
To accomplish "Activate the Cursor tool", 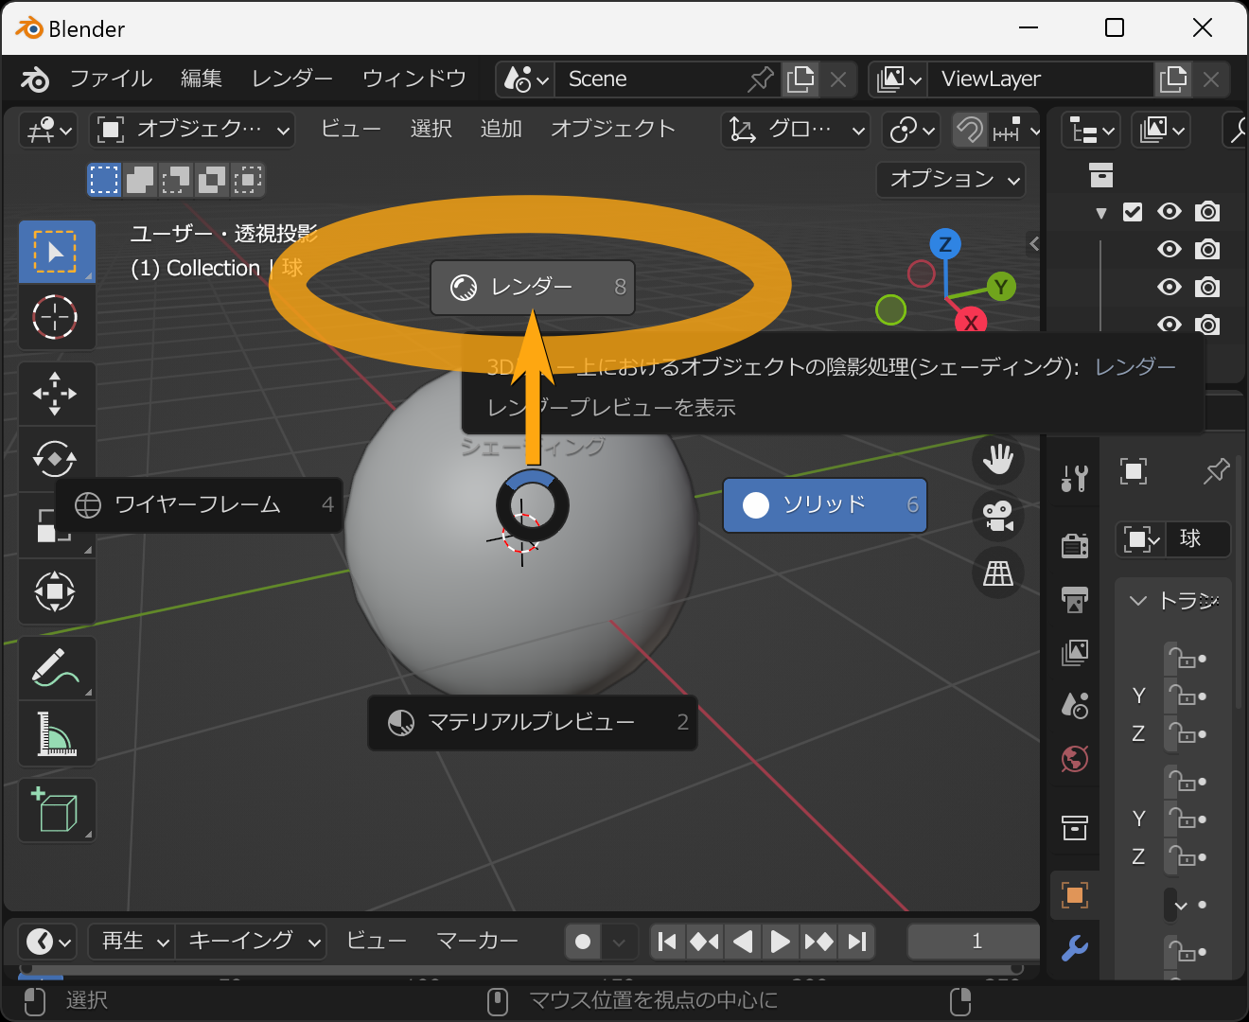I will [x=57, y=317].
